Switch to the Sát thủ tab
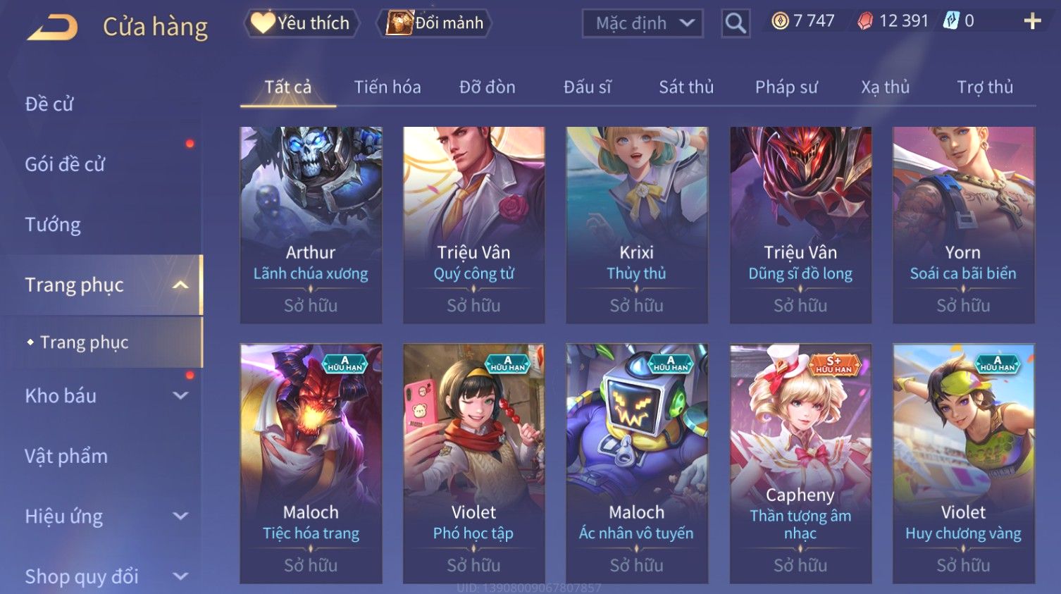Screen dimensions: 1061x594 click(686, 87)
